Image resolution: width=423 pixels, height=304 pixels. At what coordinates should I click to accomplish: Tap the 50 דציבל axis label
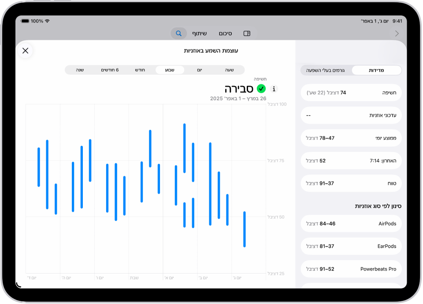pos(276,217)
